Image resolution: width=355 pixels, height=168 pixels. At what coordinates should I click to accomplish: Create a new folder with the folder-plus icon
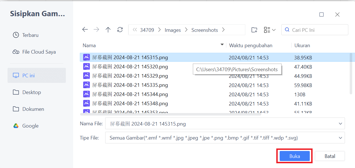pyautogui.click(x=254, y=30)
